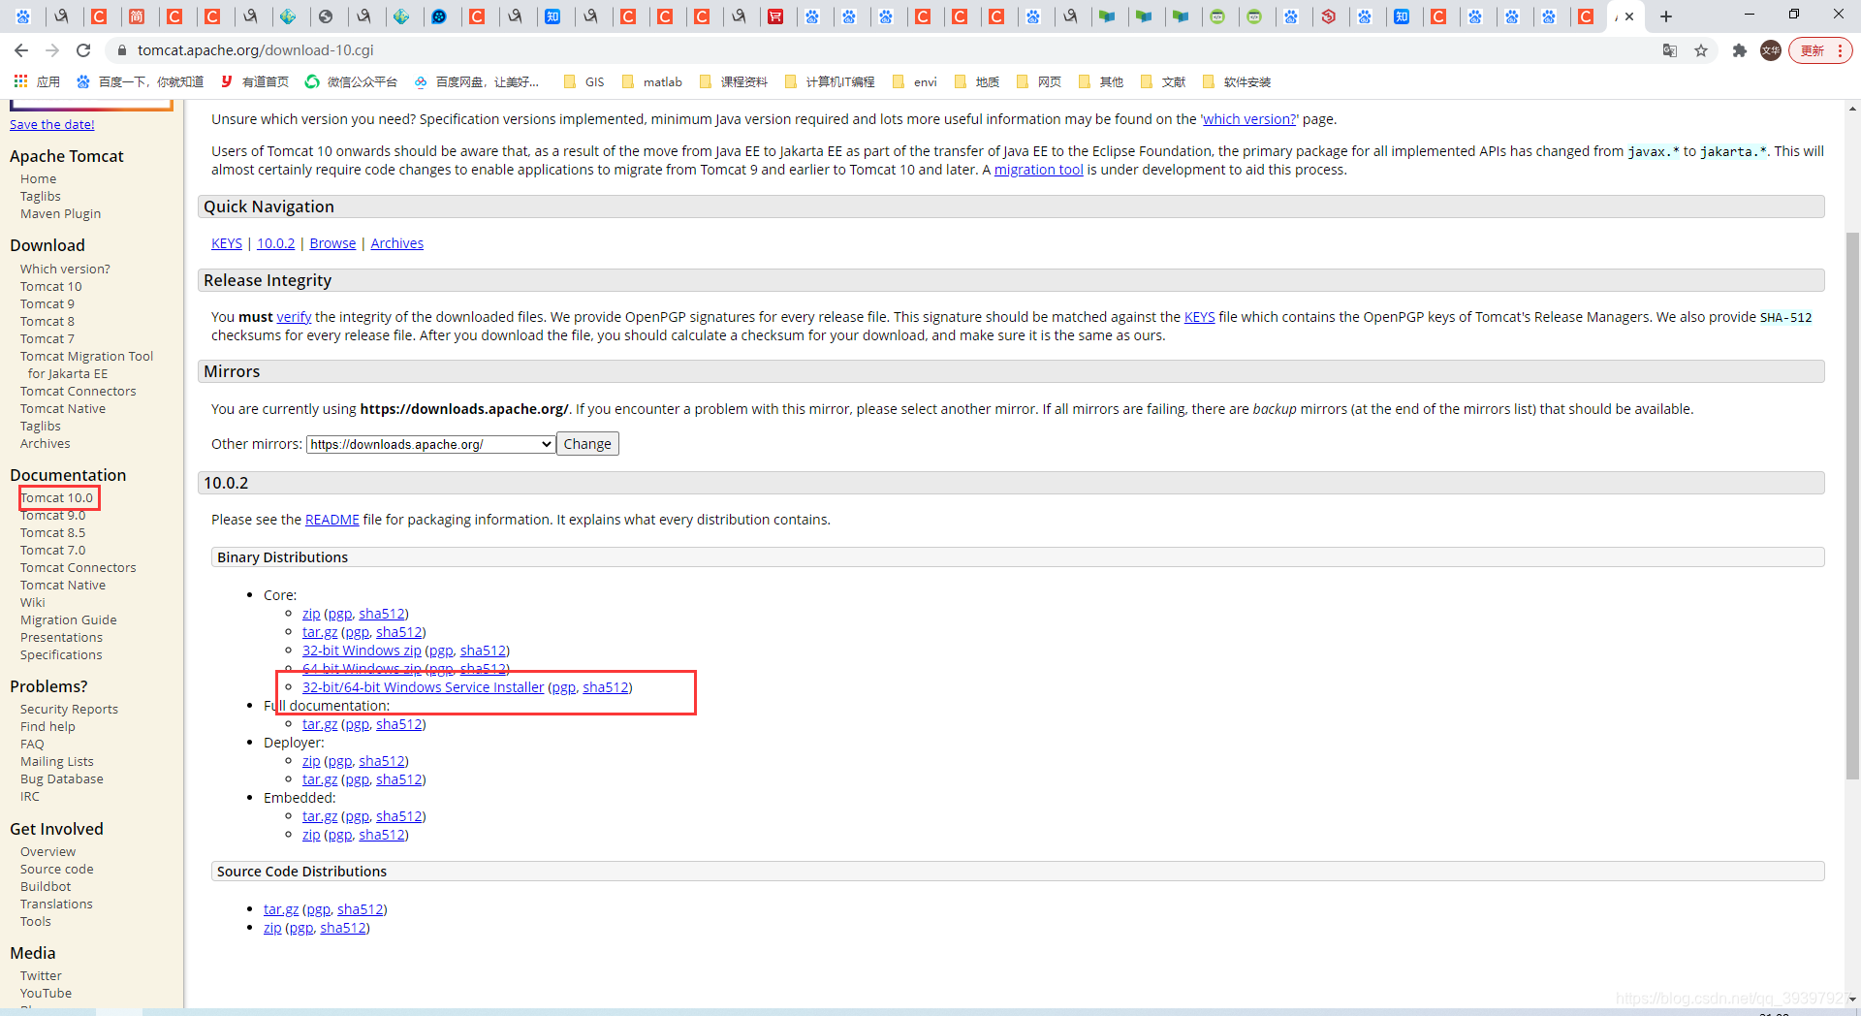The height and width of the screenshot is (1016, 1861).
Task: Jump to 10.0.2 in Quick Navigation
Action: tap(275, 243)
